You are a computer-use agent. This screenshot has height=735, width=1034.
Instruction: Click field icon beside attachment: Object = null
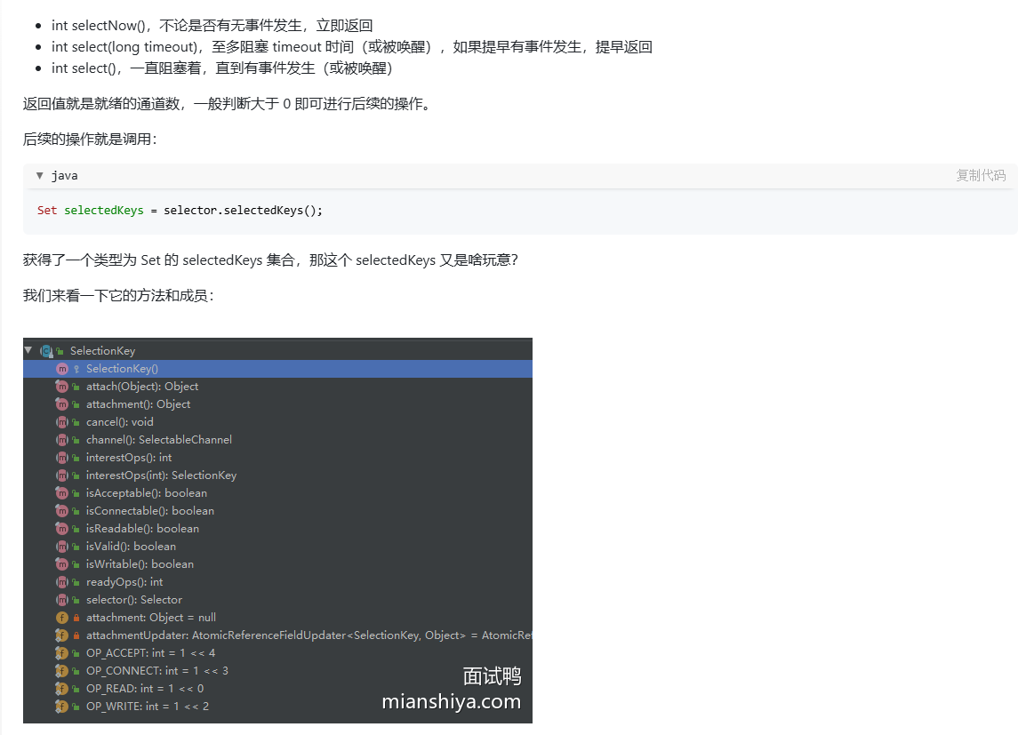point(62,618)
